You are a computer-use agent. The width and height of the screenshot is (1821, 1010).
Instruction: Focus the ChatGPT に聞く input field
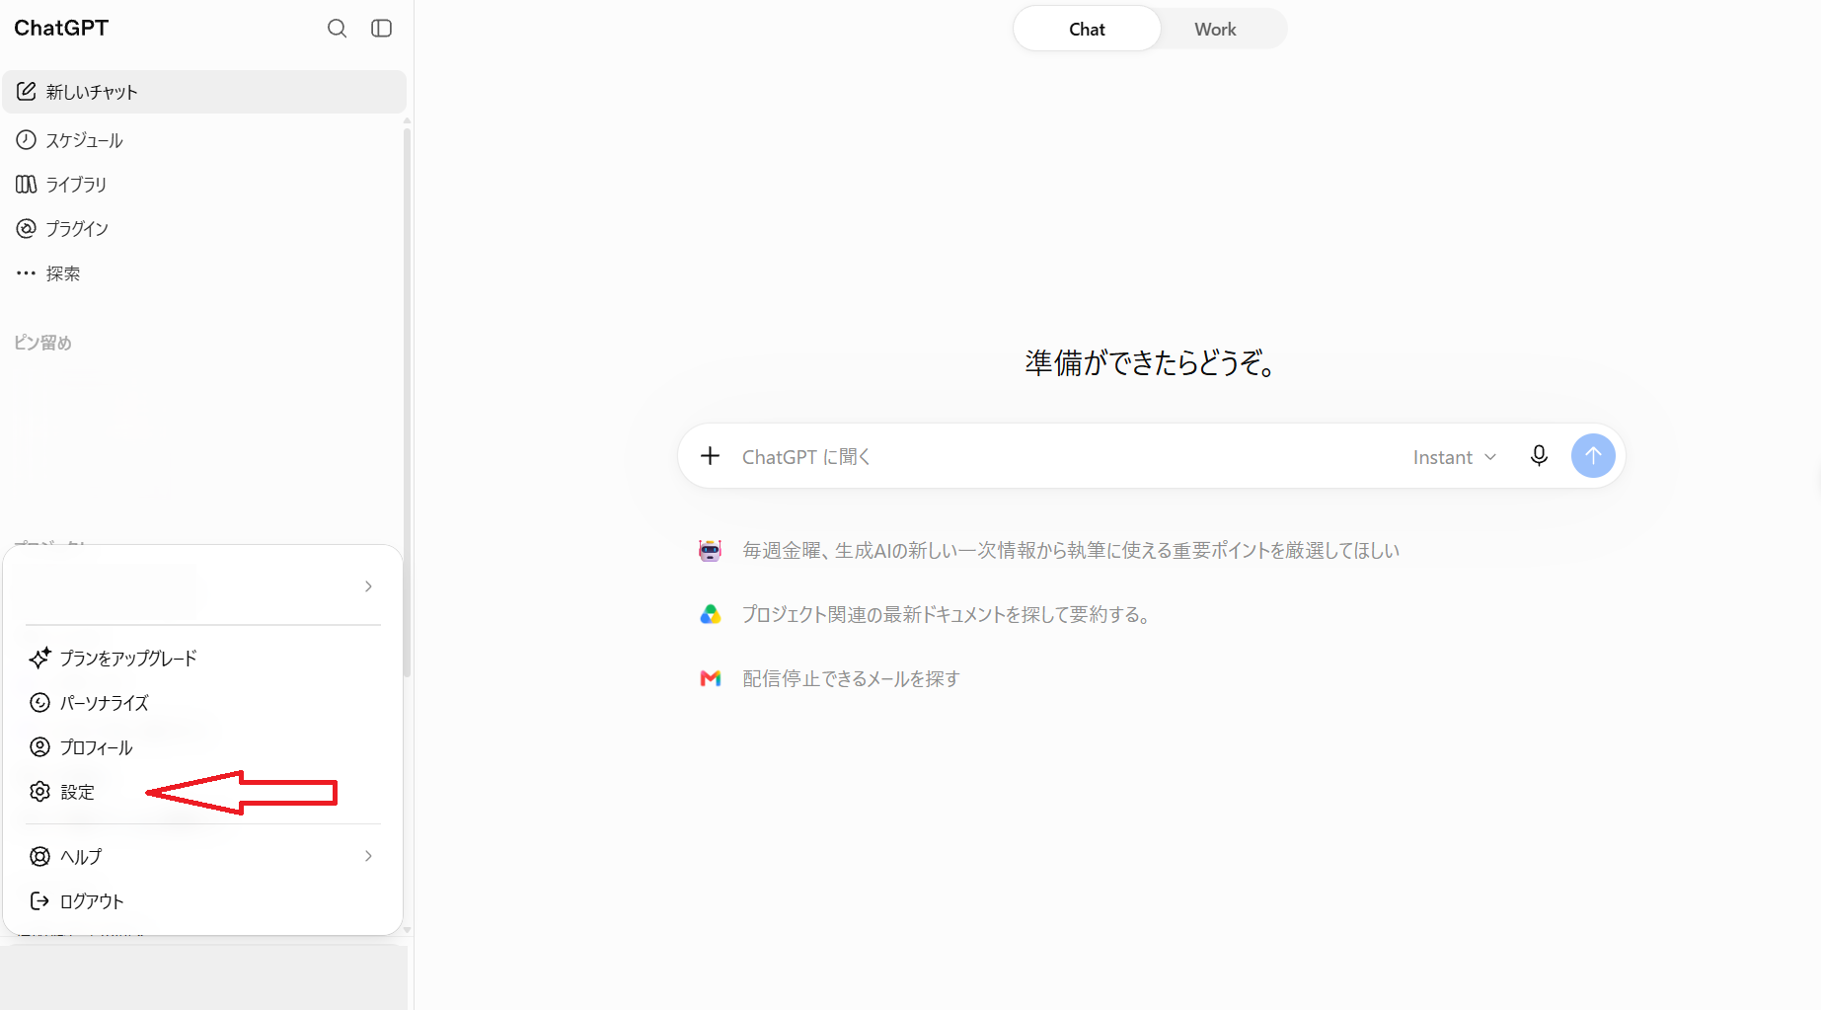[x=1066, y=457]
